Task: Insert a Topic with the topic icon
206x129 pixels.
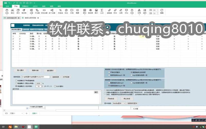Action: tap(31, 10)
